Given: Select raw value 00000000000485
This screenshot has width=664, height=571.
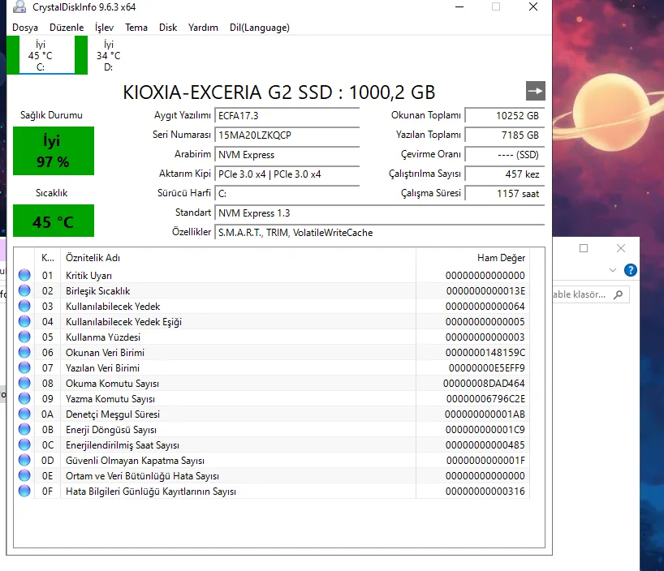Looking at the screenshot, I should click(485, 444).
